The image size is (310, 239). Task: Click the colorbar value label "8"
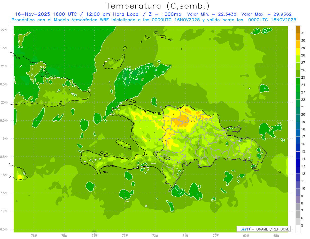point(302,203)
